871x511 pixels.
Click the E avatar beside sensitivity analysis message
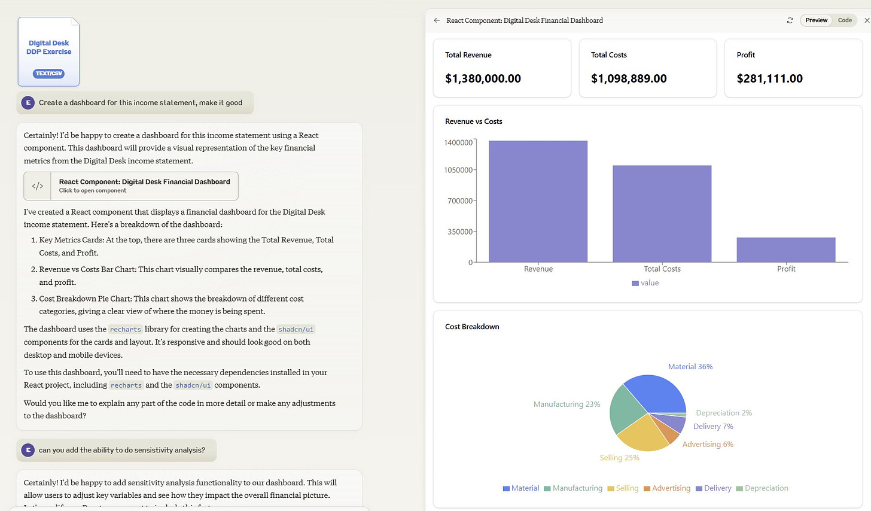tap(28, 450)
